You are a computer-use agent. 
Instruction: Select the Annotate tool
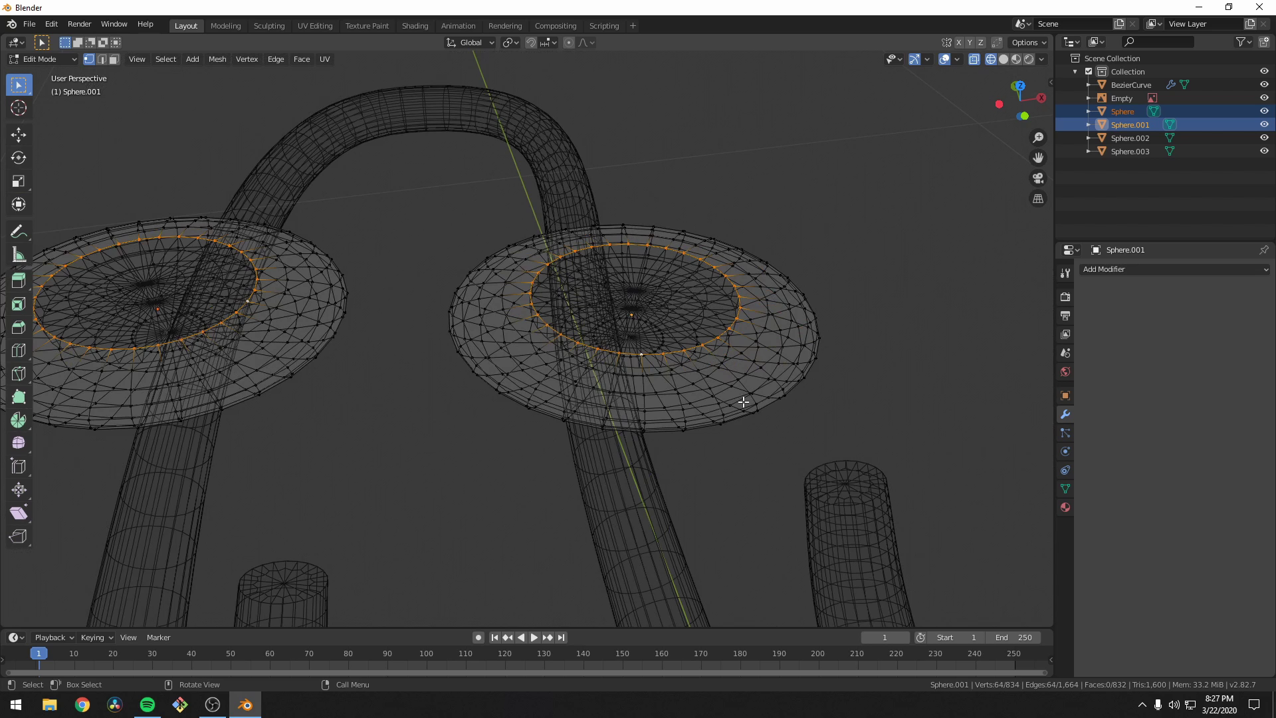[x=19, y=231]
